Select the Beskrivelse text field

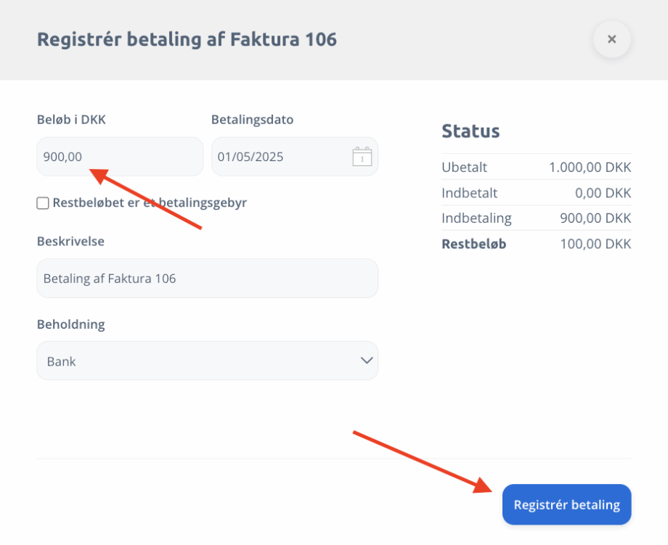[x=208, y=278]
